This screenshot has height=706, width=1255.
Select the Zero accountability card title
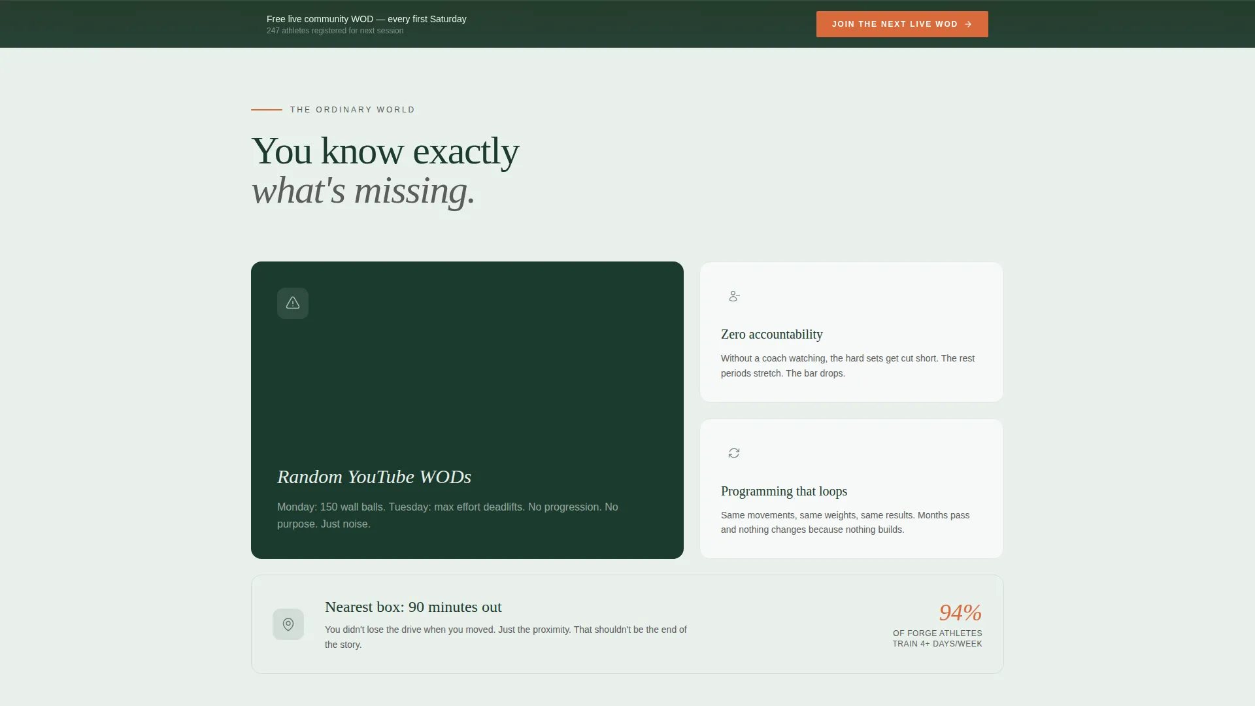point(771,334)
